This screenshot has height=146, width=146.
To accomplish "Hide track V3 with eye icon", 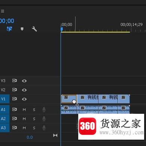I will (x=24, y=81).
